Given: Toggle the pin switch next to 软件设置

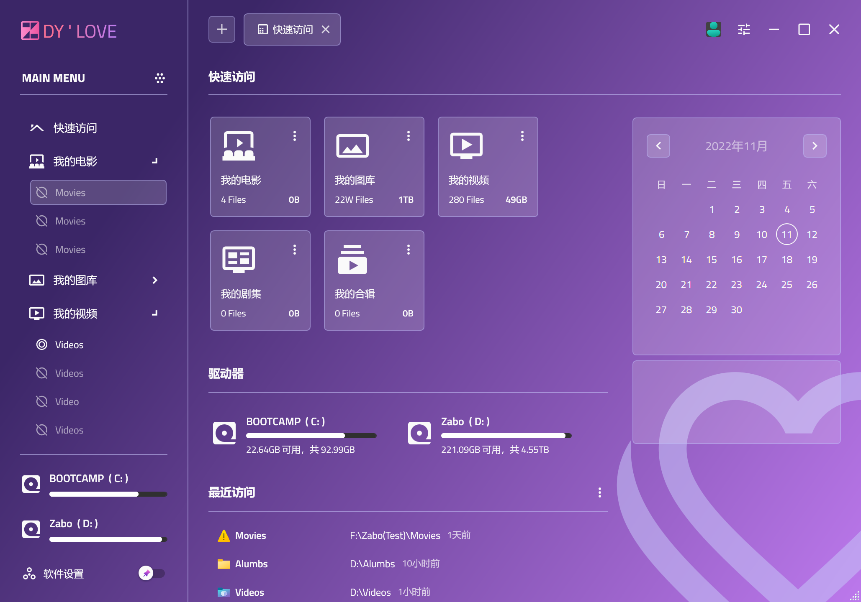Looking at the screenshot, I should 152,573.
